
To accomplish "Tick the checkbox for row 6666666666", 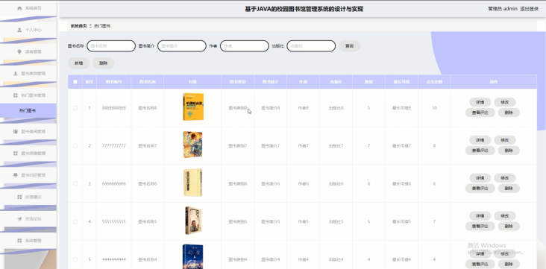I will point(75,184).
